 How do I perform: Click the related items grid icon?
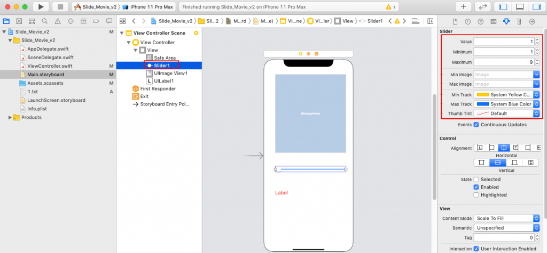[122, 21]
